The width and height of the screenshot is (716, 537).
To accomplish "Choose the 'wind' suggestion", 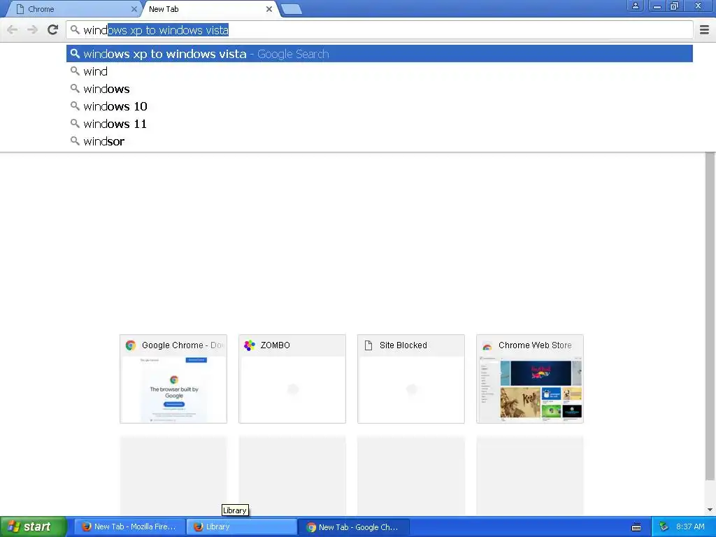I will click(x=380, y=71).
